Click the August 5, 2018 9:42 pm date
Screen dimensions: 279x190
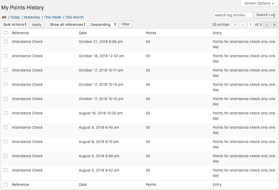(x=99, y=170)
